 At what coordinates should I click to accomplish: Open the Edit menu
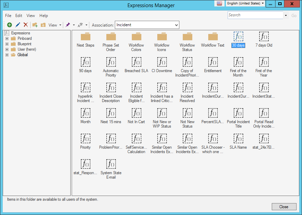(x=19, y=16)
